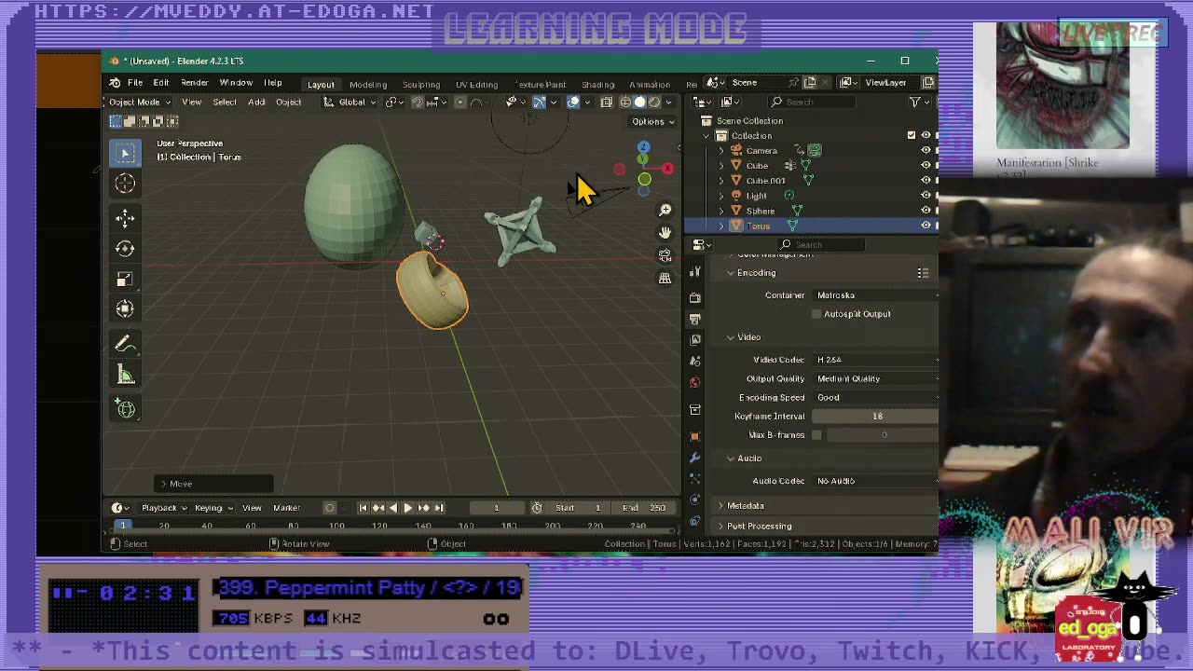The height and width of the screenshot is (671, 1193).
Task: Select the Transform tool
Action: [125, 309]
